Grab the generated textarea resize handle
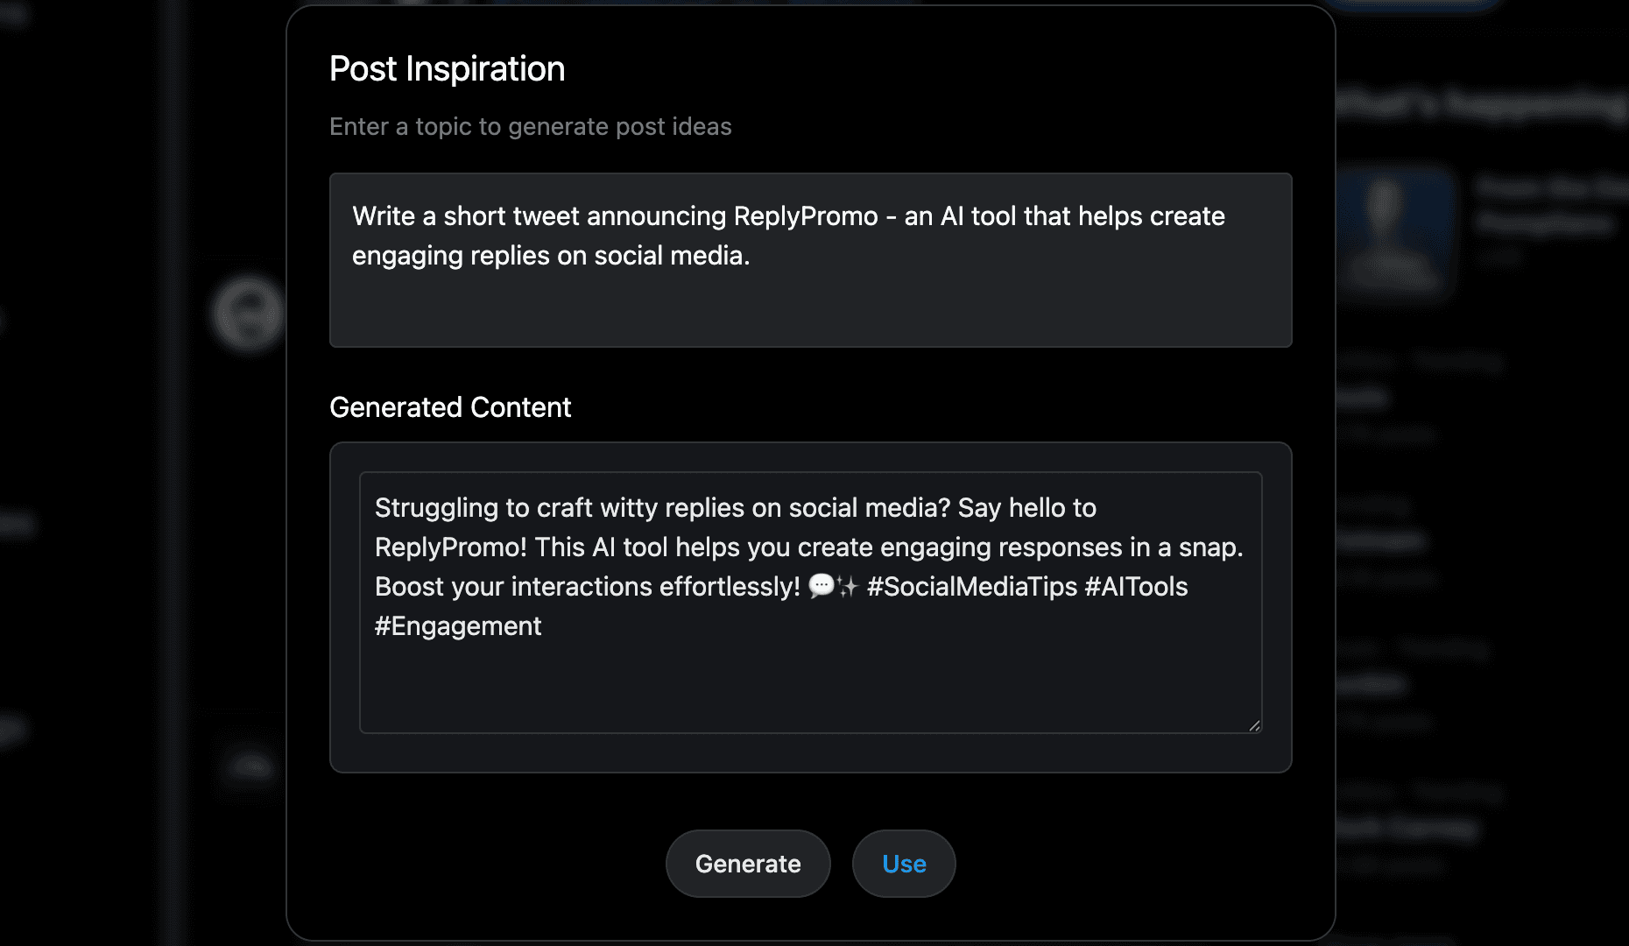The height and width of the screenshot is (946, 1629). [x=1254, y=725]
